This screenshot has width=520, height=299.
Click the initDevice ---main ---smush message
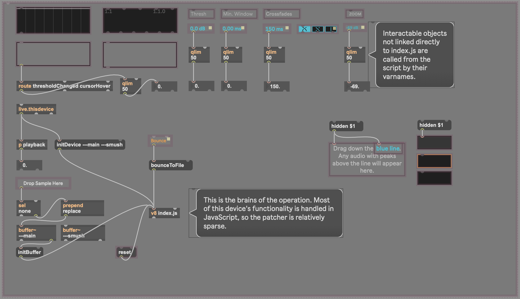90,145
